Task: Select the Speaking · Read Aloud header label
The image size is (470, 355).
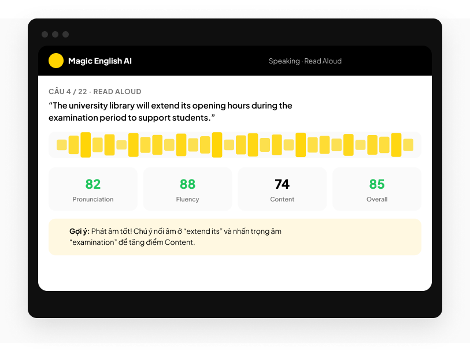Action: pyautogui.click(x=305, y=61)
